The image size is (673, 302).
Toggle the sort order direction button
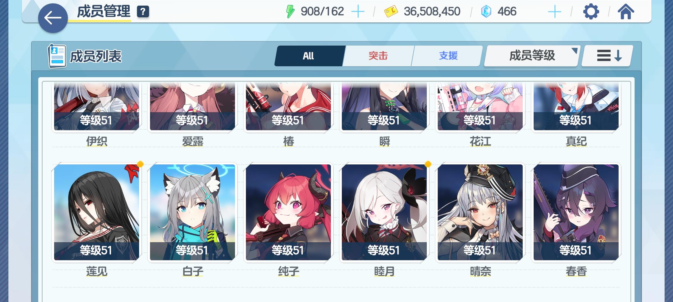[607, 56]
